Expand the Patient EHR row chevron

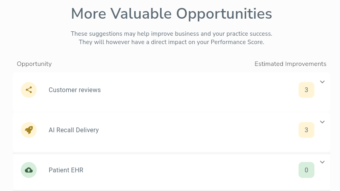(322, 162)
